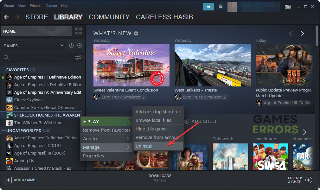Choose Hide this game
Viewport: 320px width, 190px height.
[x=158, y=129]
